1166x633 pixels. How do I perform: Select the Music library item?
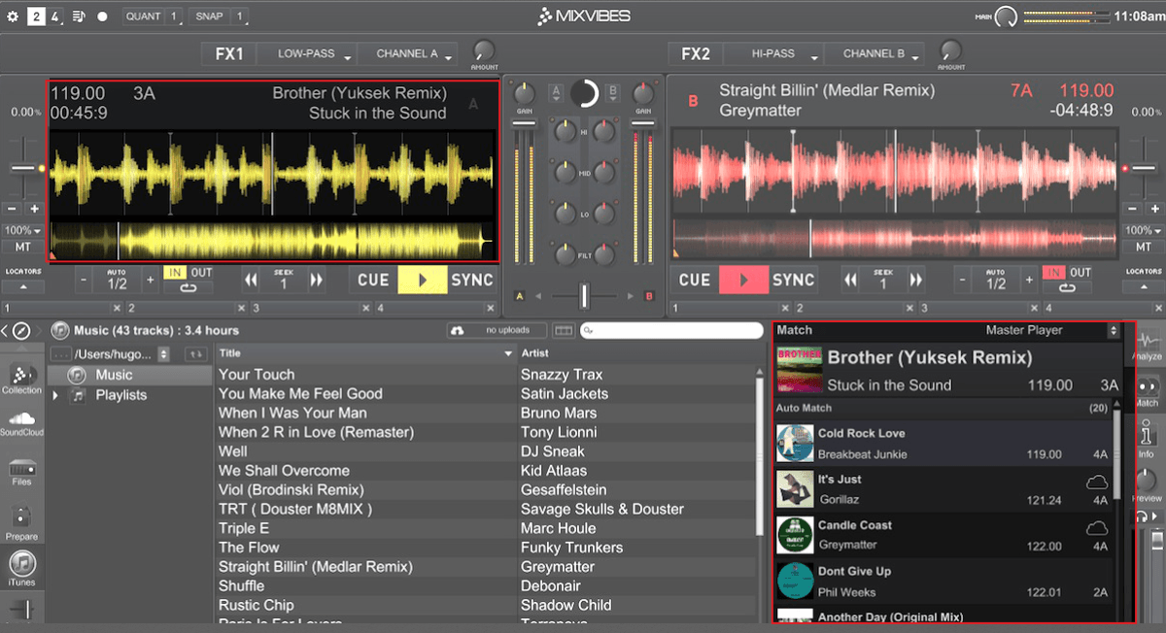click(x=114, y=375)
